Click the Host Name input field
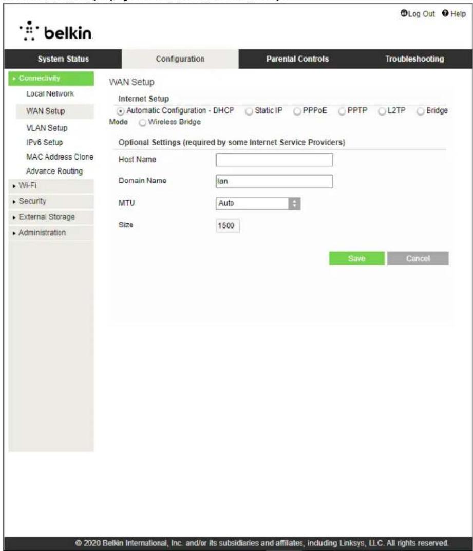The image size is (473, 551). 274,160
